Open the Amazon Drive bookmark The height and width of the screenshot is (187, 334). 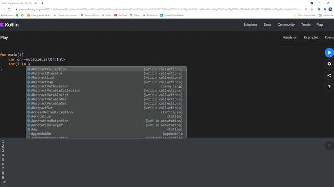pyautogui.click(x=90, y=15)
